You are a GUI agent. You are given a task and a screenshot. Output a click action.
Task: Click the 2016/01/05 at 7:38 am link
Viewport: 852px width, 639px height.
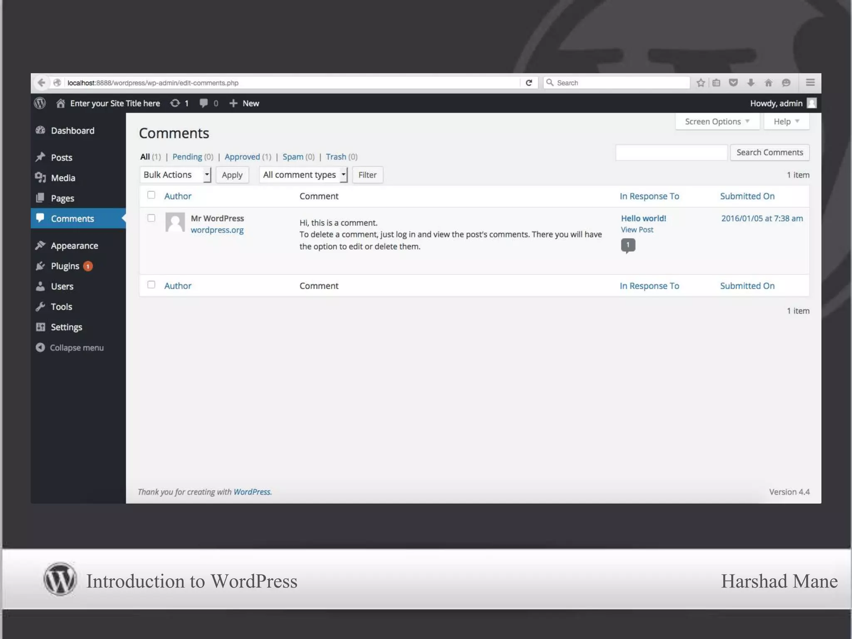(762, 218)
